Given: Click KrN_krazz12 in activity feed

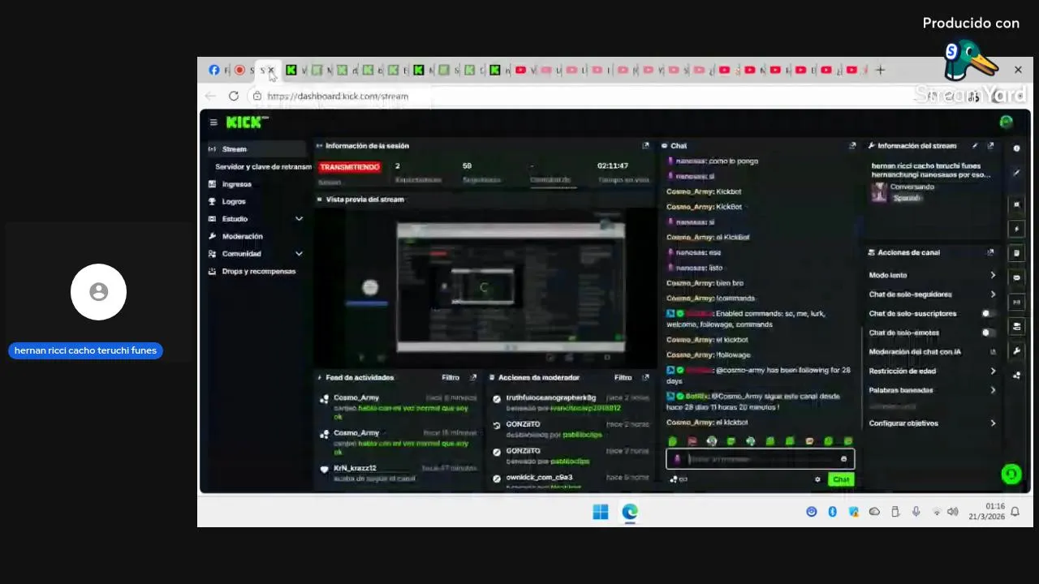Looking at the screenshot, I should click(x=355, y=468).
